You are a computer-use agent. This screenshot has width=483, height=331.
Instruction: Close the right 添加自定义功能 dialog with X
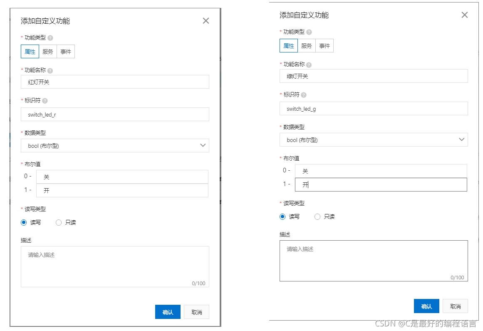465,15
